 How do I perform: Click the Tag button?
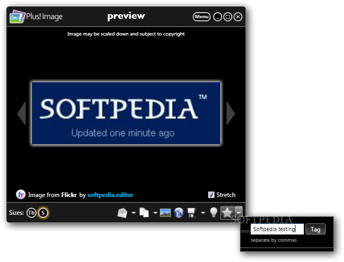(x=316, y=230)
